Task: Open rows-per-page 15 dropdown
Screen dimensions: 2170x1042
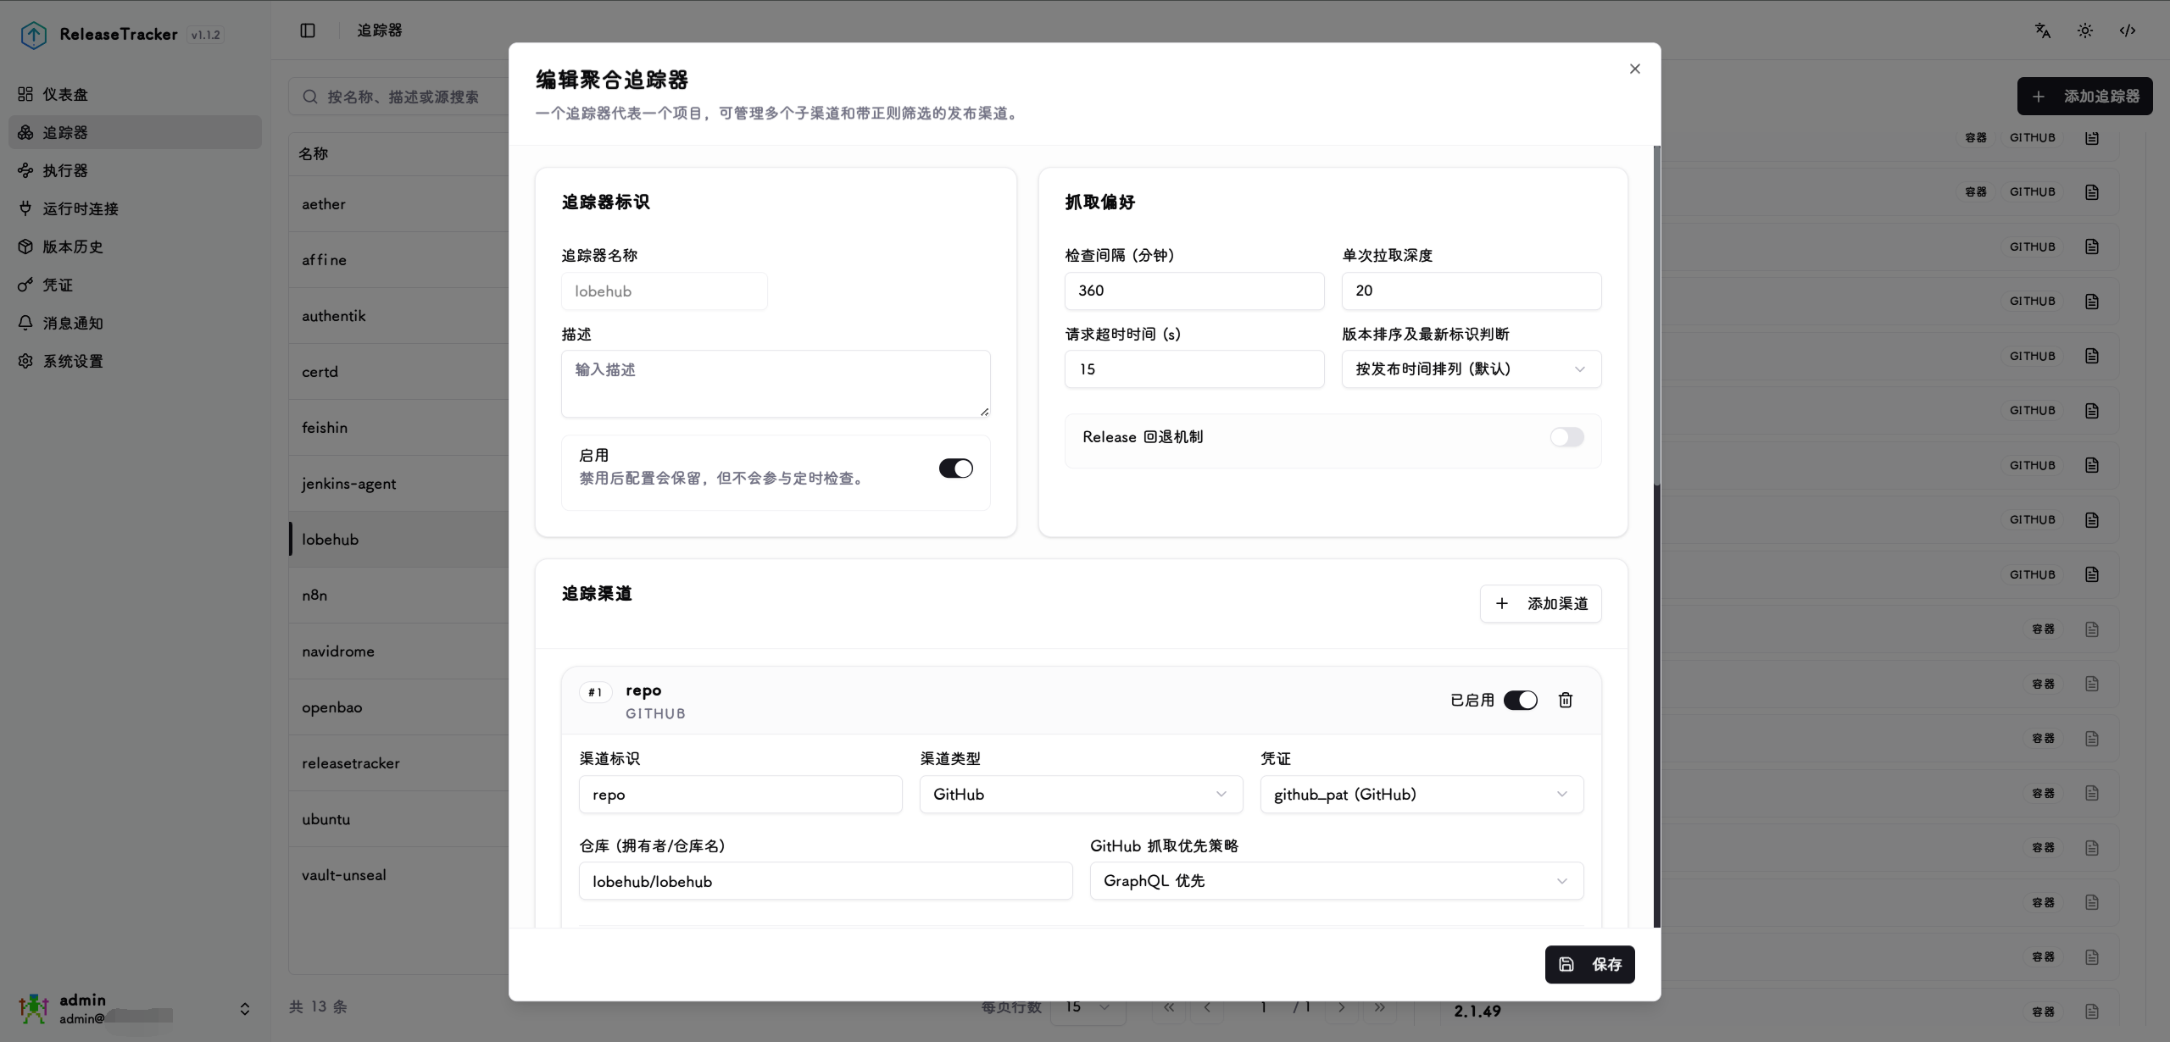Action: [x=1088, y=1007]
